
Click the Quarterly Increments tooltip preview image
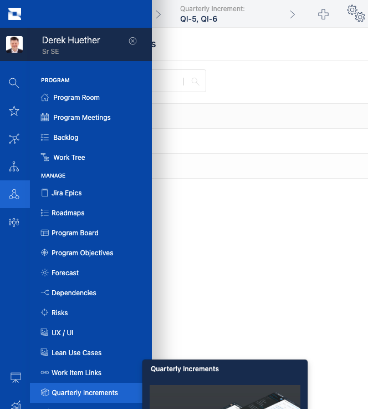[225, 397]
